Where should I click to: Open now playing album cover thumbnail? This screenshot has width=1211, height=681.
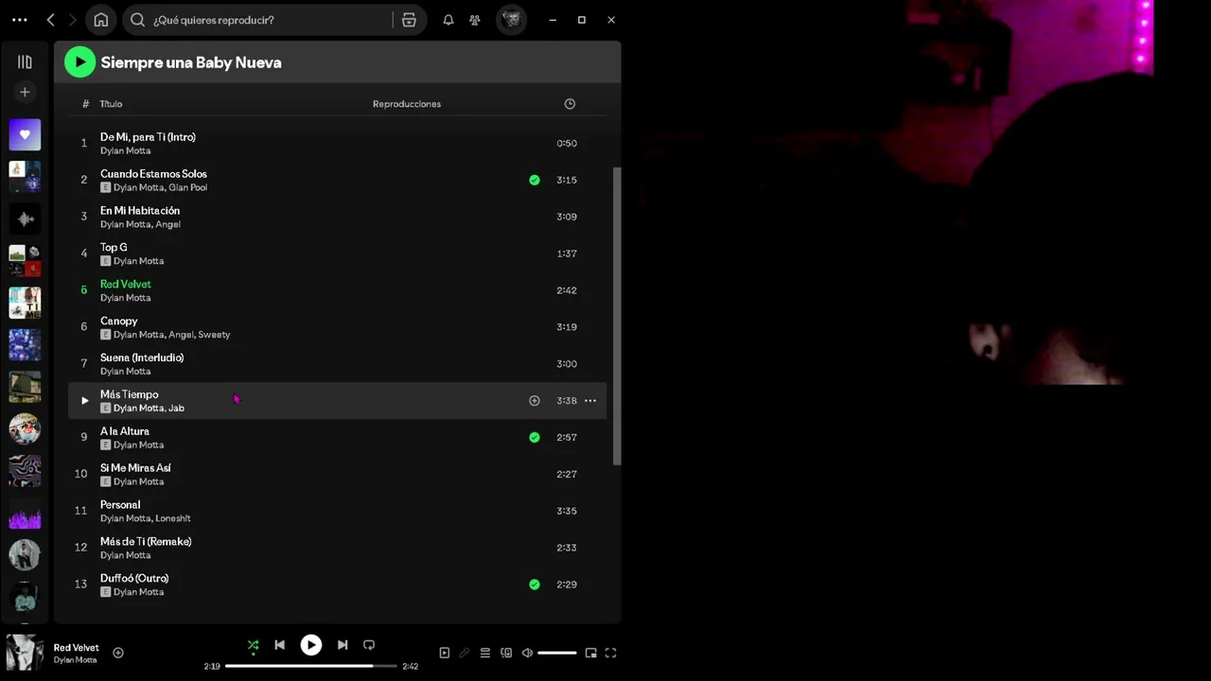tap(25, 653)
